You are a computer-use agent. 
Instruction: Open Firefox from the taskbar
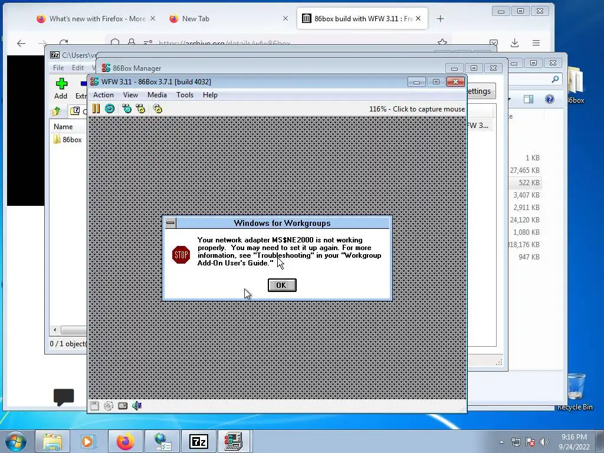126,441
